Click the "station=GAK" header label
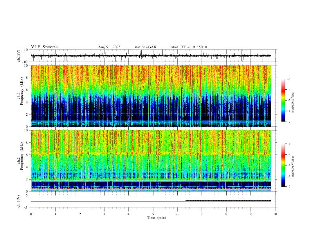Screen dimensions: 310x240 (145, 47)
